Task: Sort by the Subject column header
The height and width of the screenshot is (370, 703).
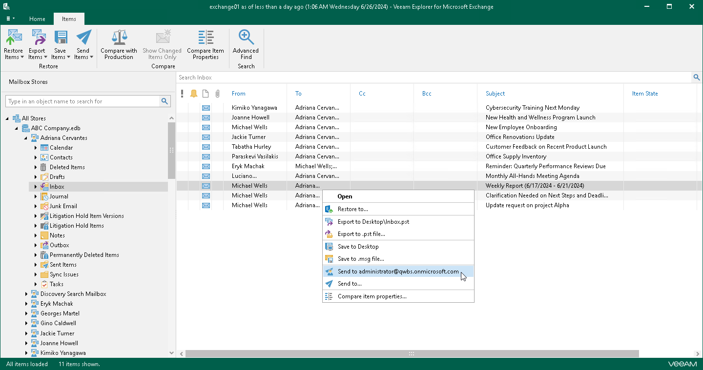Action: pyautogui.click(x=495, y=94)
